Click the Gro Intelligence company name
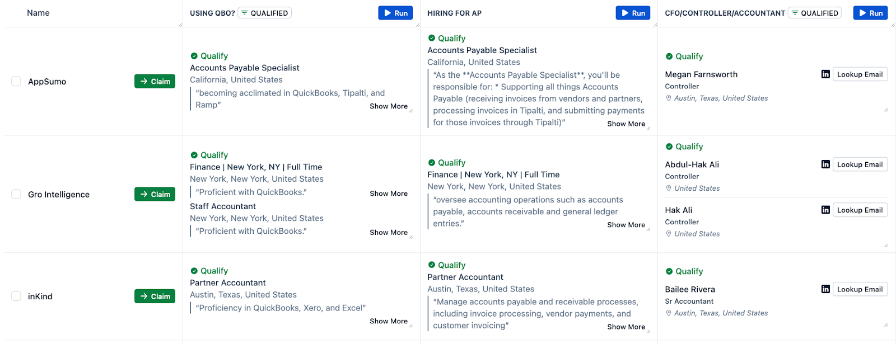896x344 pixels. (x=59, y=195)
